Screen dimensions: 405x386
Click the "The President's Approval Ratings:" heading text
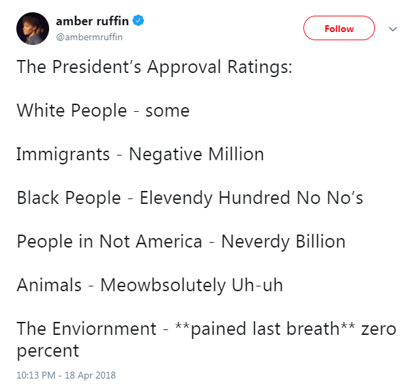click(x=154, y=68)
